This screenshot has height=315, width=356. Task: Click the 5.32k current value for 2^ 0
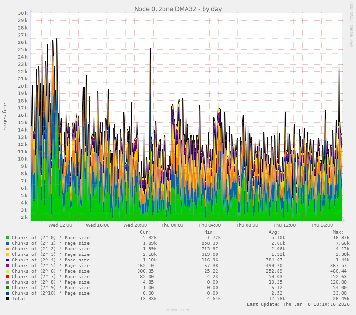150,238
